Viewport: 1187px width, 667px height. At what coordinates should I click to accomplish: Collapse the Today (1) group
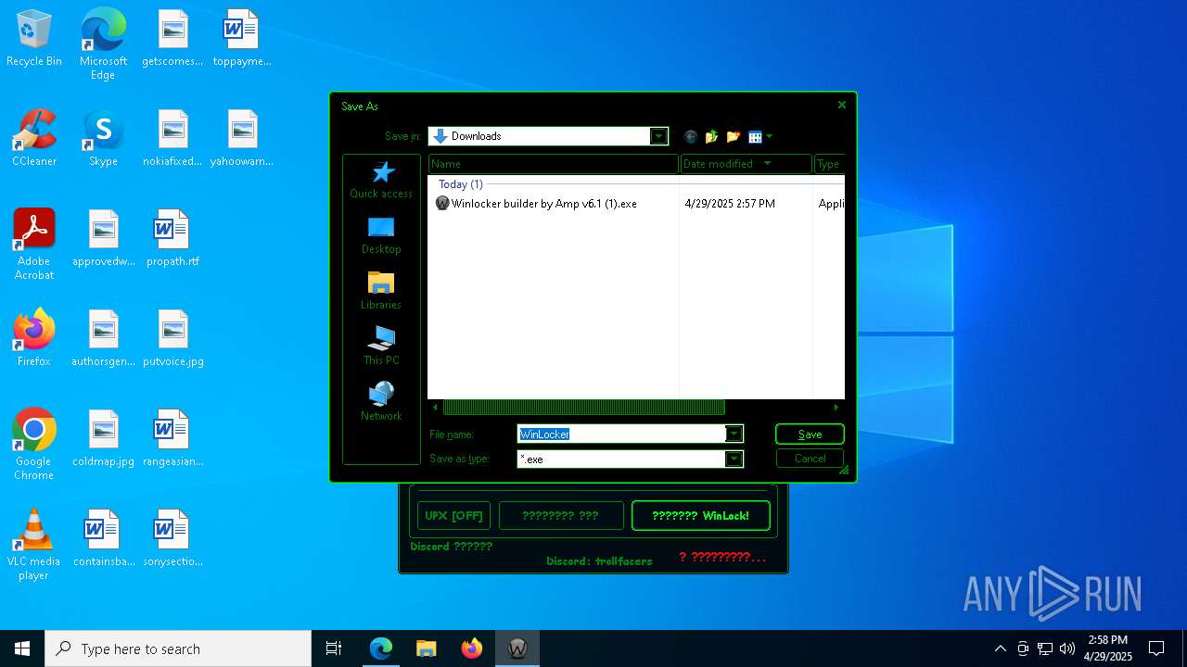(461, 184)
